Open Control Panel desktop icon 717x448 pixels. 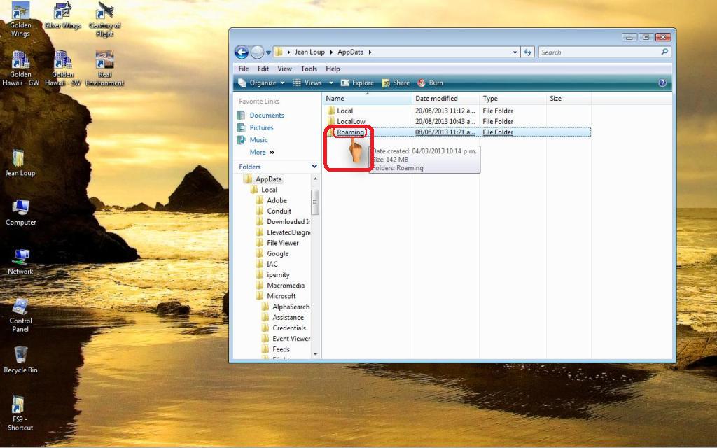pos(20,316)
